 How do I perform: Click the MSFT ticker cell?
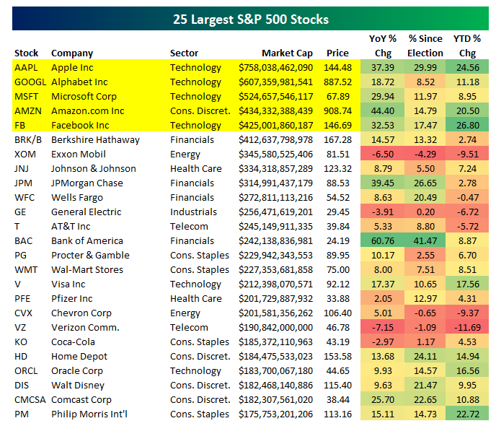coord(26,96)
